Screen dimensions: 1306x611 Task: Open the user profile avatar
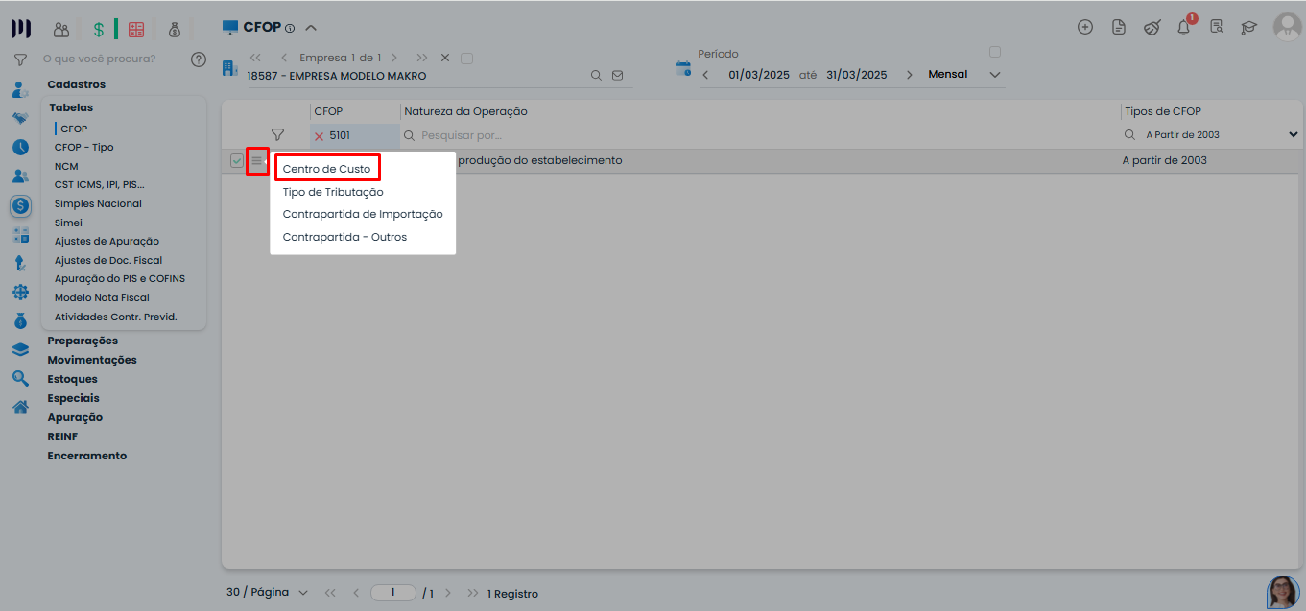[1287, 27]
